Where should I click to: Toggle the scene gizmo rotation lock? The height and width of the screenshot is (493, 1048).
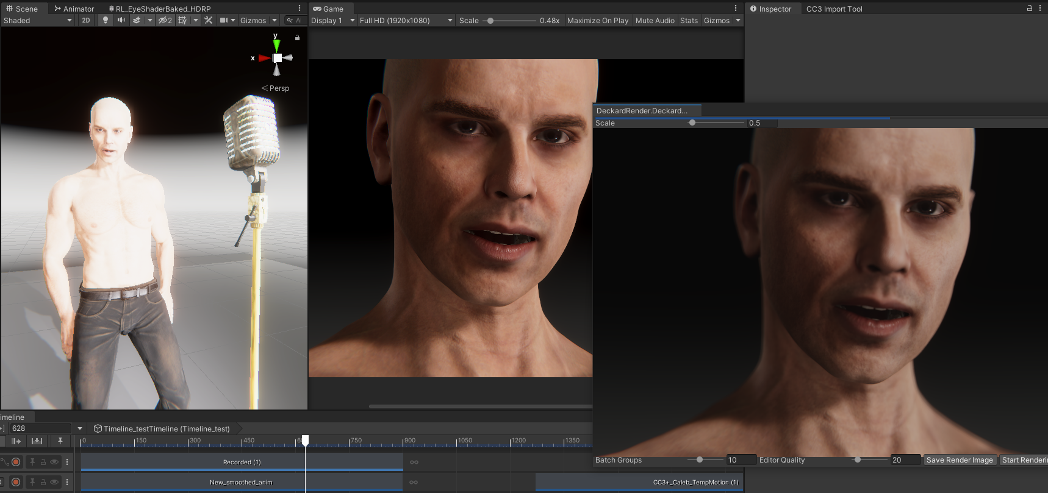coord(297,38)
